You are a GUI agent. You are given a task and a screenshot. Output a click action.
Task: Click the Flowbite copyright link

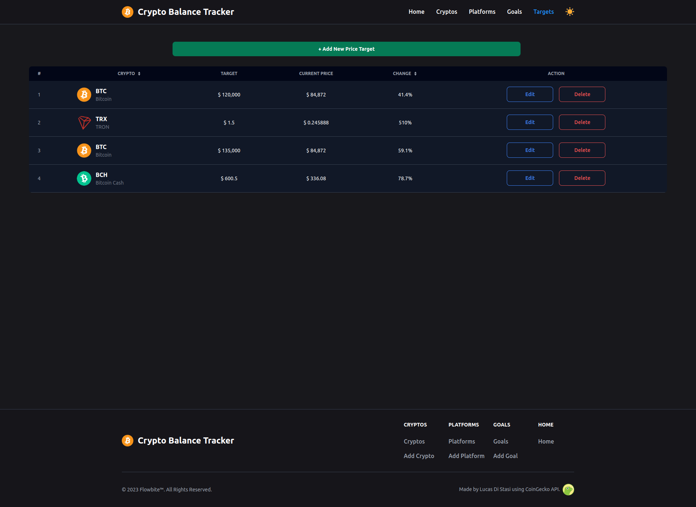point(152,490)
